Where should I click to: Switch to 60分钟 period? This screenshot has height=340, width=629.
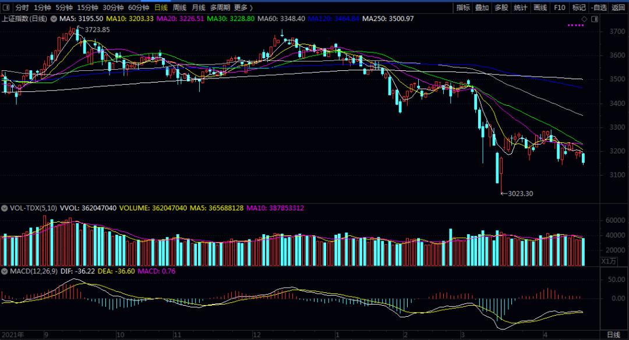coord(139,8)
